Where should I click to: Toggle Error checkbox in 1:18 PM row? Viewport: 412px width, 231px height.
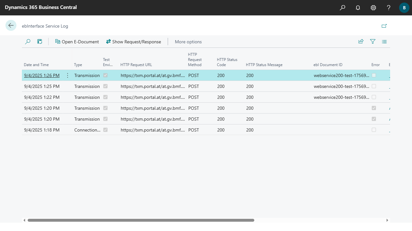coord(374,130)
